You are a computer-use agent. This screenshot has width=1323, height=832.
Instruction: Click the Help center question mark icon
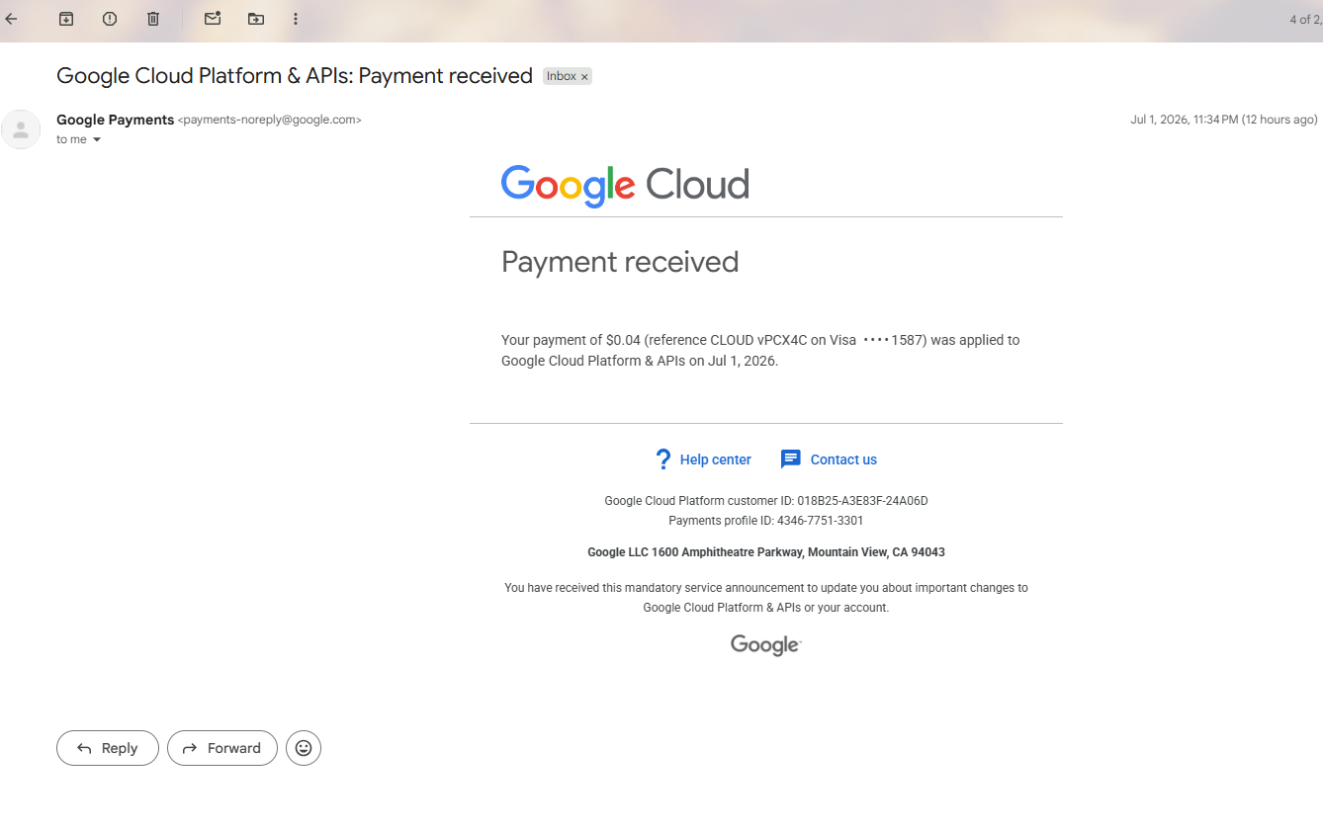click(x=663, y=459)
